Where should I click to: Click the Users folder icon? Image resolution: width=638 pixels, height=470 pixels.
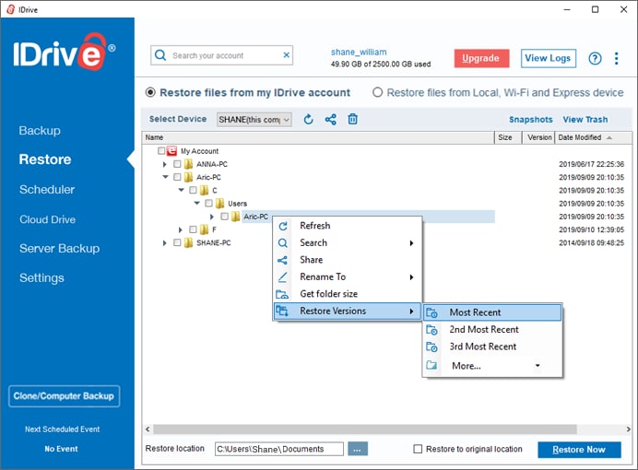pyautogui.click(x=219, y=204)
